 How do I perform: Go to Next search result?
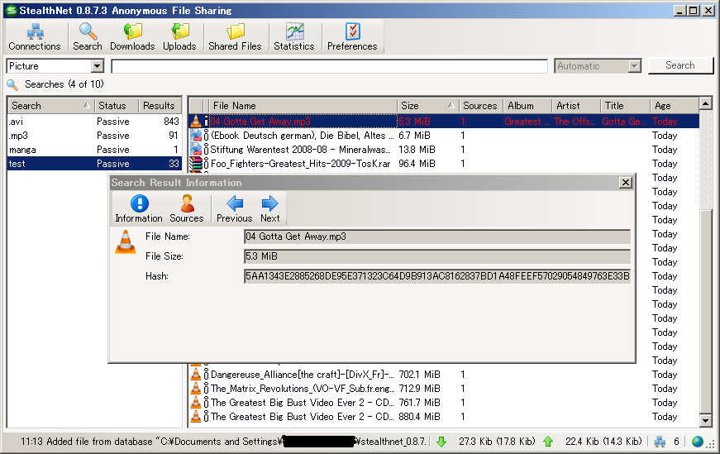(270, 208)
